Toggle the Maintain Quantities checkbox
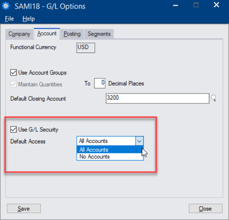Viewport: 229px width, 220px height. click(13, 84)
